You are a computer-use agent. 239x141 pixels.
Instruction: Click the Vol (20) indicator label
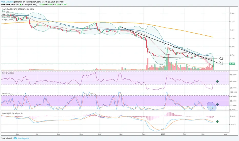(x=6, y=12)
